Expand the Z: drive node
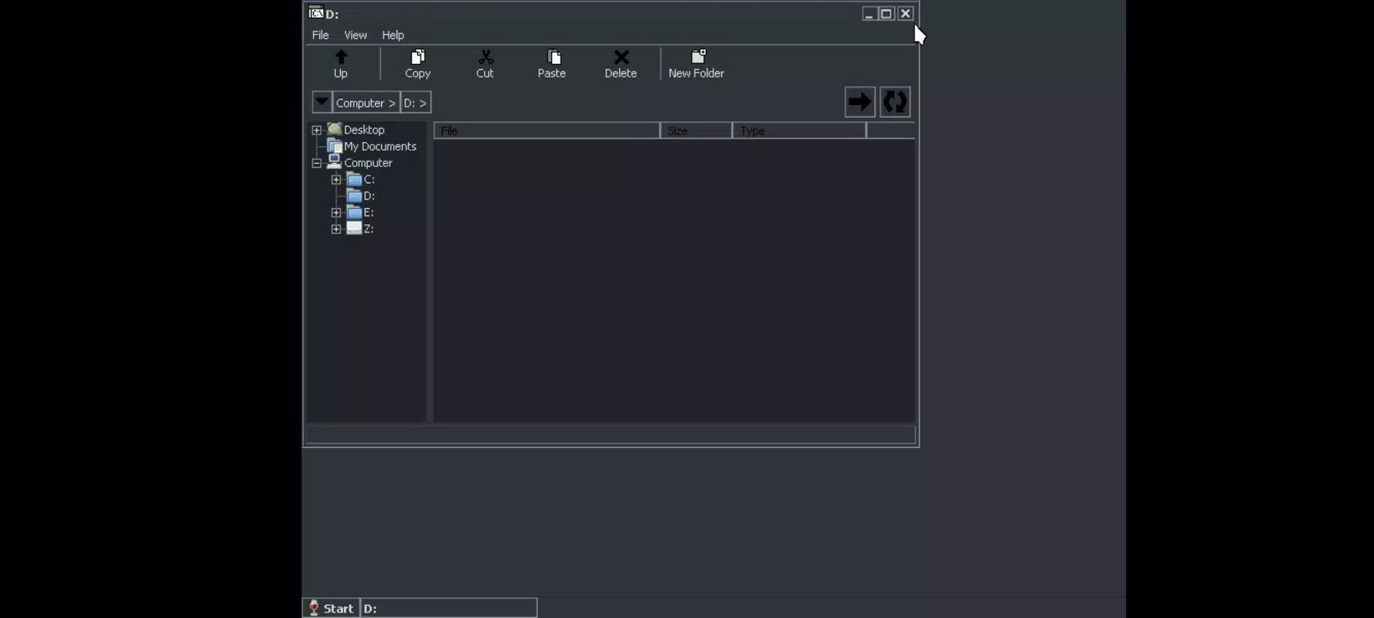 (336, 229)
